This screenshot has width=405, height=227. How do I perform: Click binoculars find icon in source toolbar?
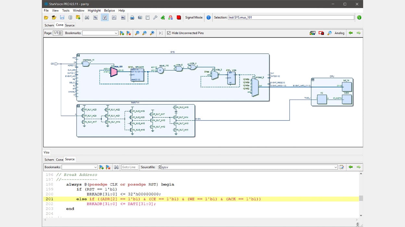(117, 167)
